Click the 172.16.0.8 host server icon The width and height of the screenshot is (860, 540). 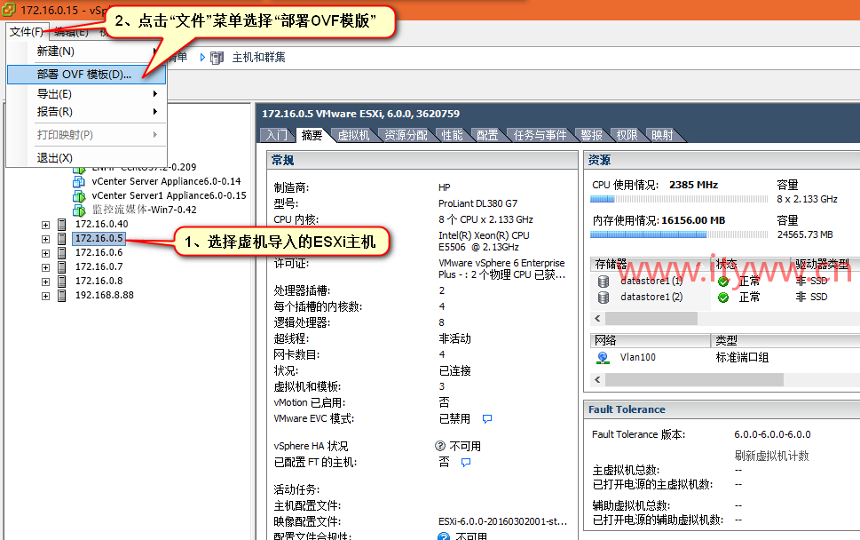pos(62,282)
